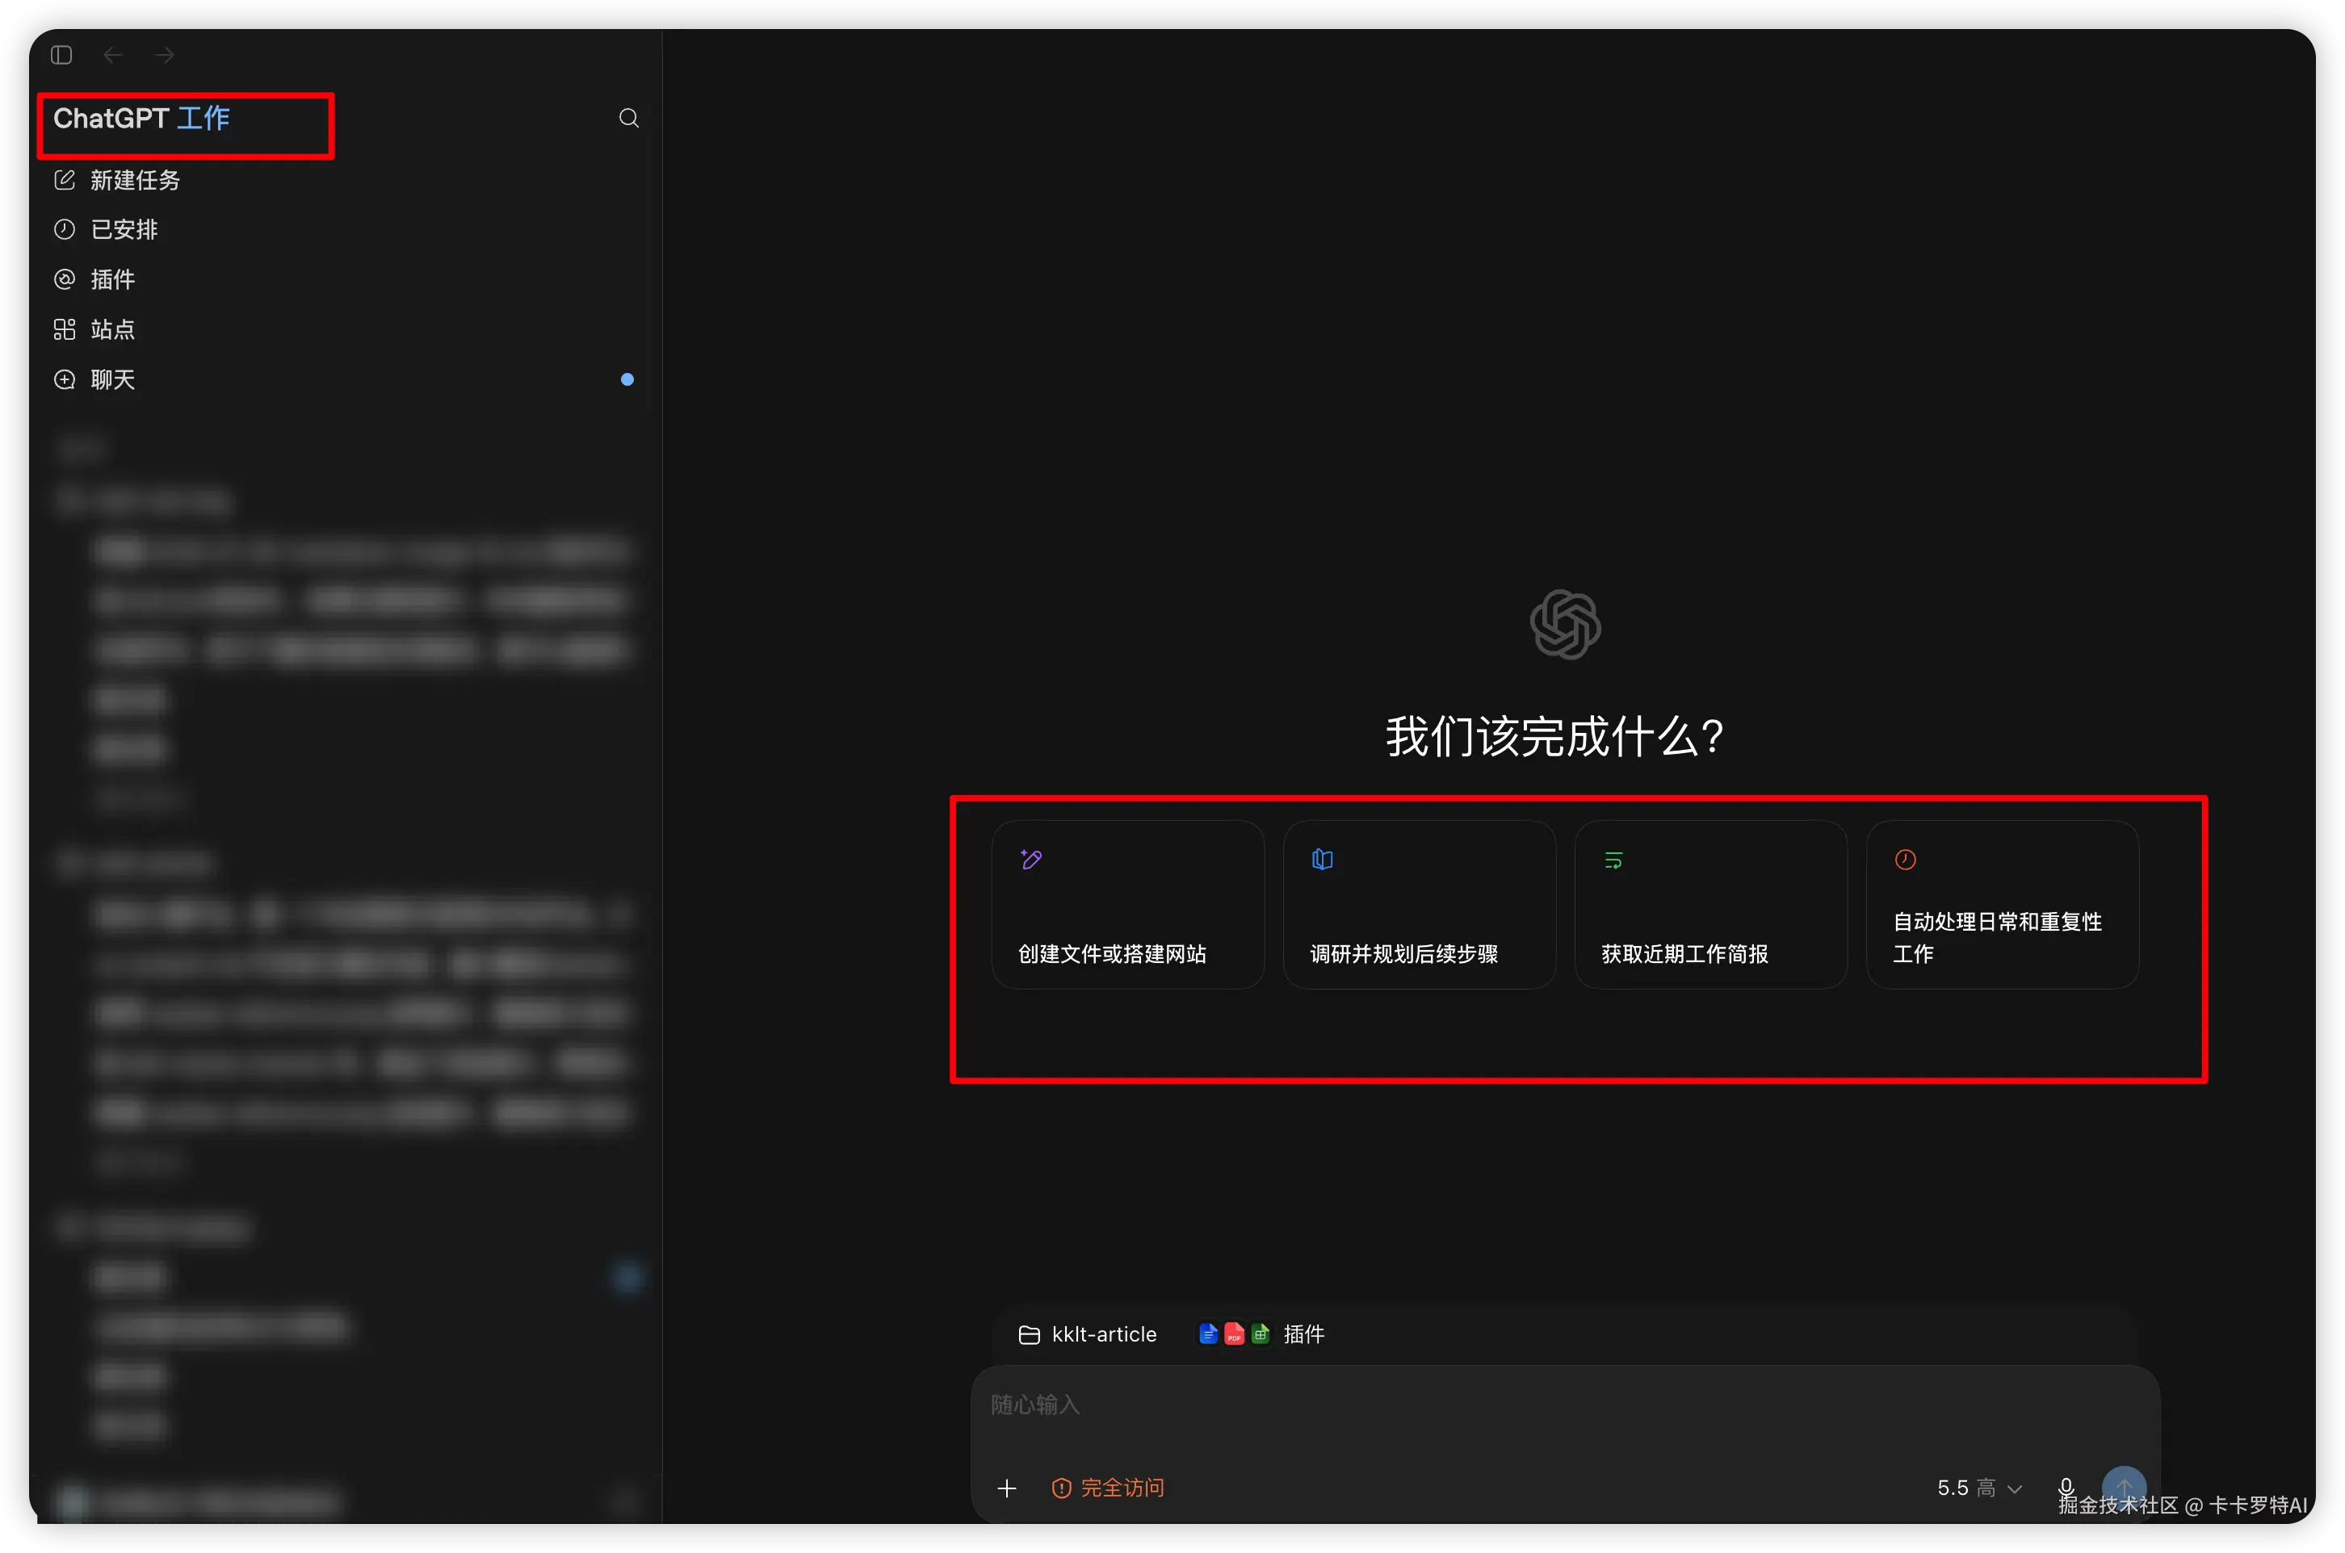Choose the 创建文件或搭建网站 suggestion card
2345x1553 pixels.
click(x=1127, y=904)
